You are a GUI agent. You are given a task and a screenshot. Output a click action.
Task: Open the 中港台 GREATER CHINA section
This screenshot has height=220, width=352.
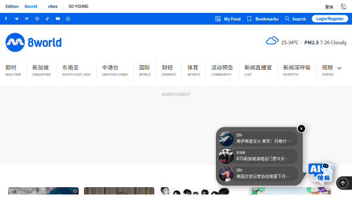tap(115, 70)
